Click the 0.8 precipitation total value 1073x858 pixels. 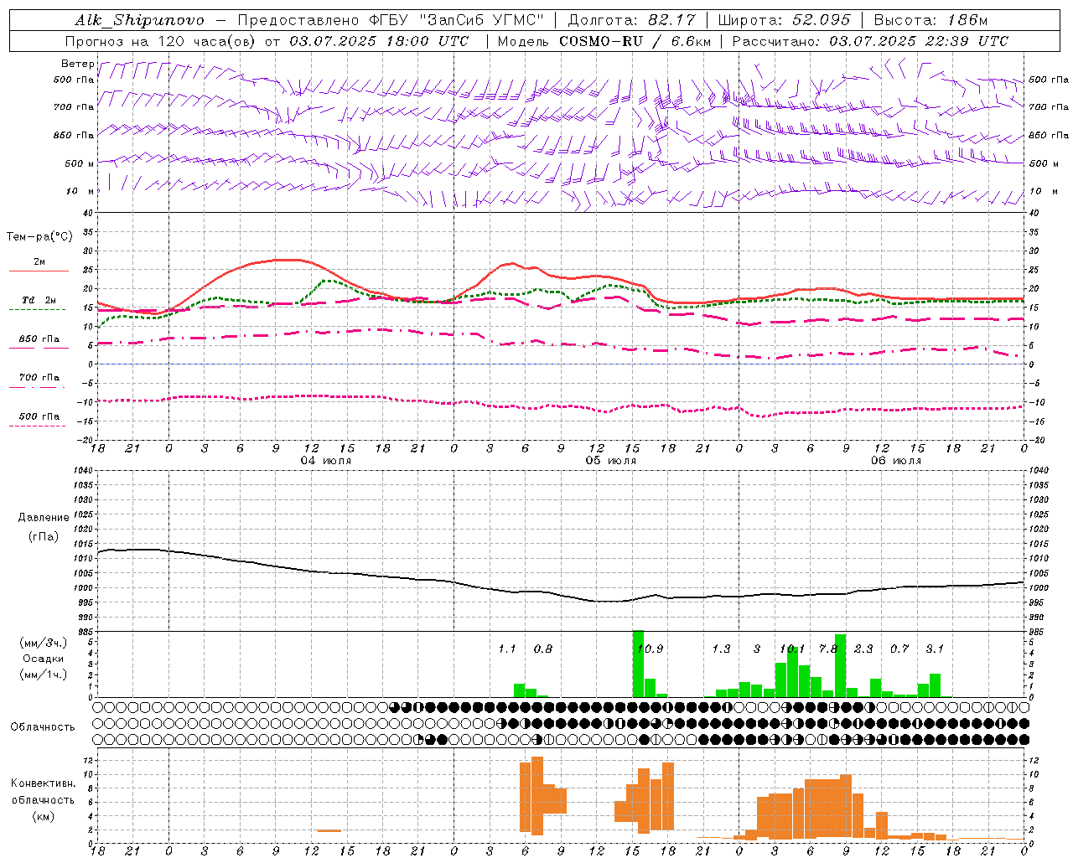[543, 649]
